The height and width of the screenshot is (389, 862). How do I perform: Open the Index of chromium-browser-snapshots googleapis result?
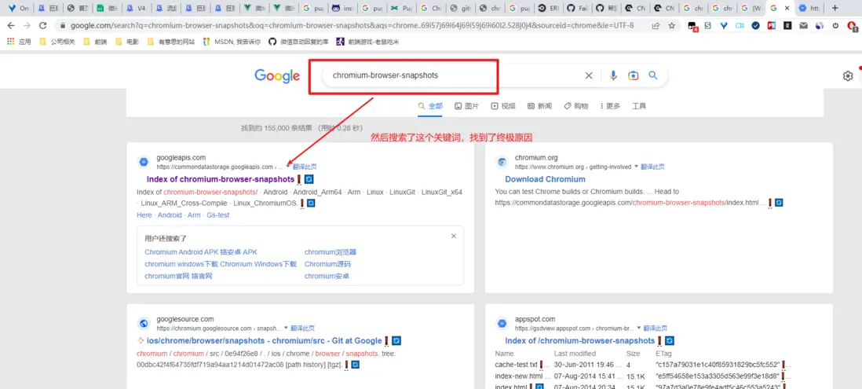click(x=221, y=179)
